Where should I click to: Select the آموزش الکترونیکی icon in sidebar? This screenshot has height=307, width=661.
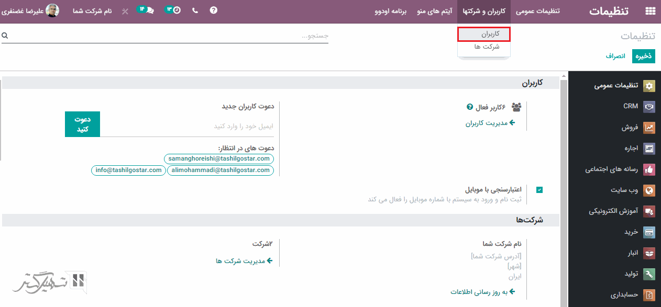(649, 211)
